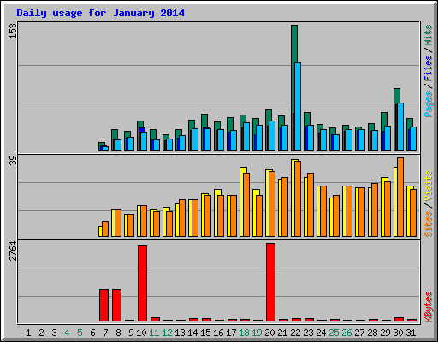Click the green hits bar for day 7
The width and height of the screenshot is (438, 342).
point(100,146)
